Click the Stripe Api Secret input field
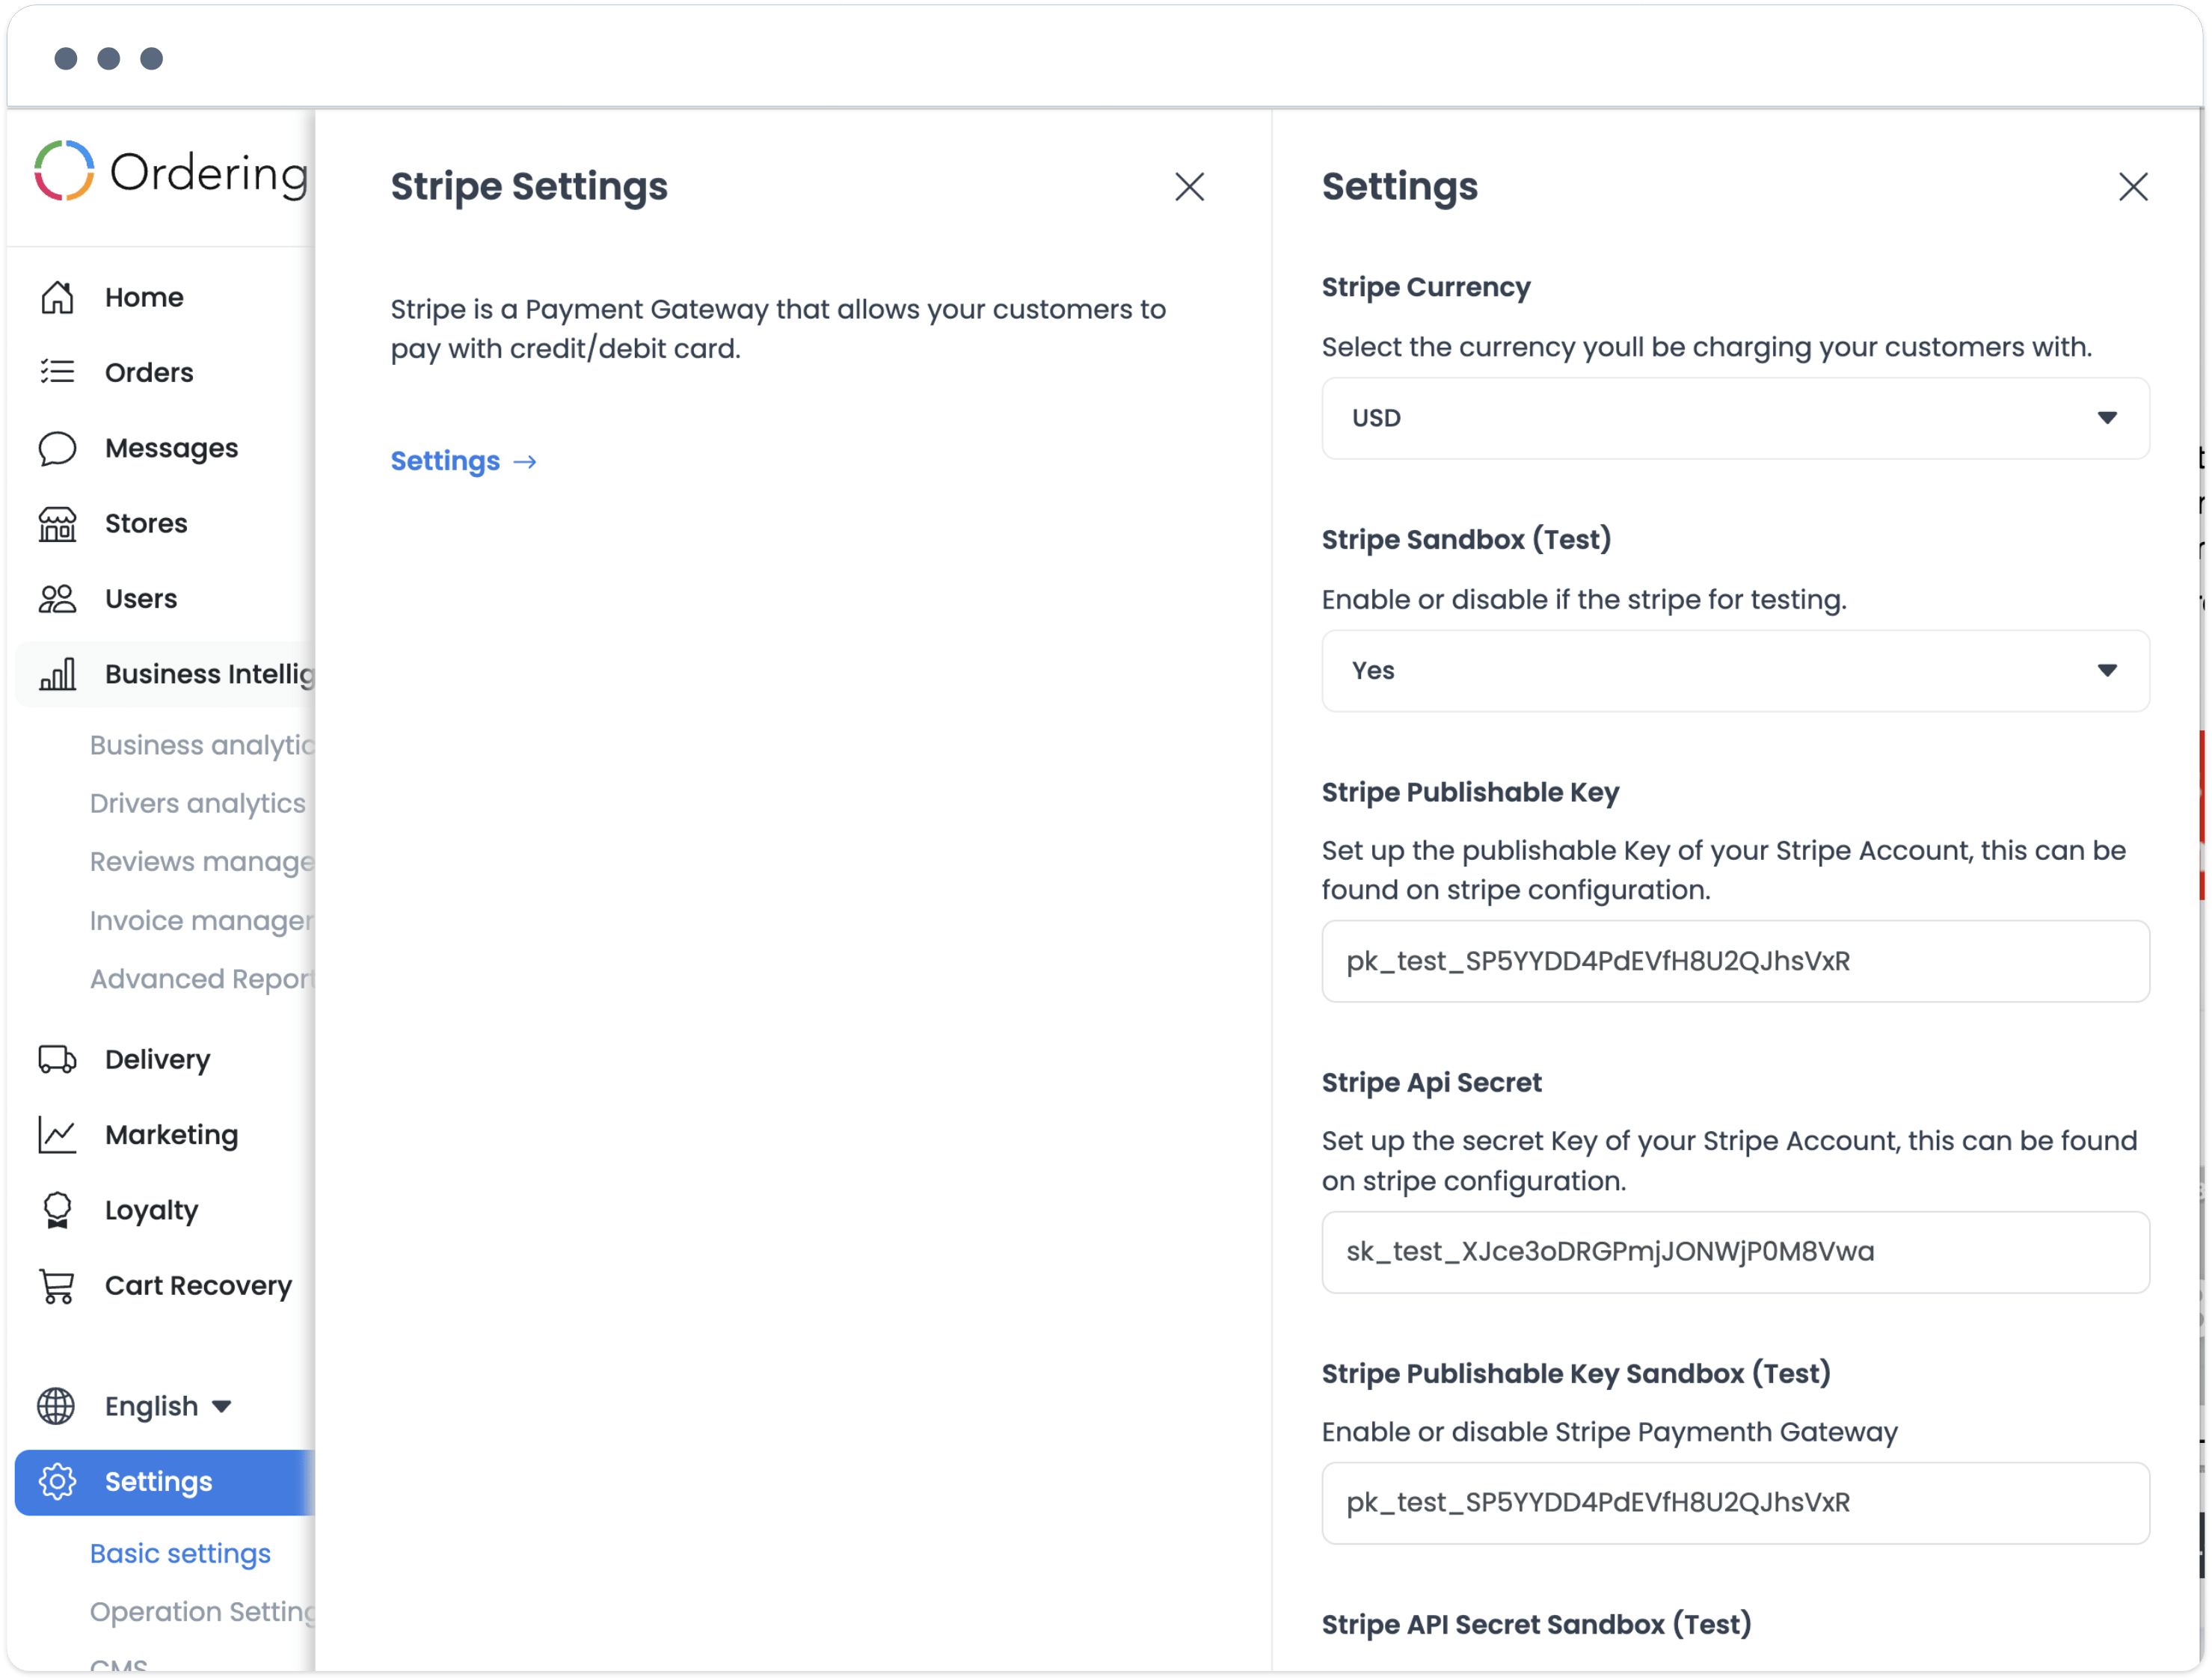The image size is (2212, 1680). pos(1735,1252)
